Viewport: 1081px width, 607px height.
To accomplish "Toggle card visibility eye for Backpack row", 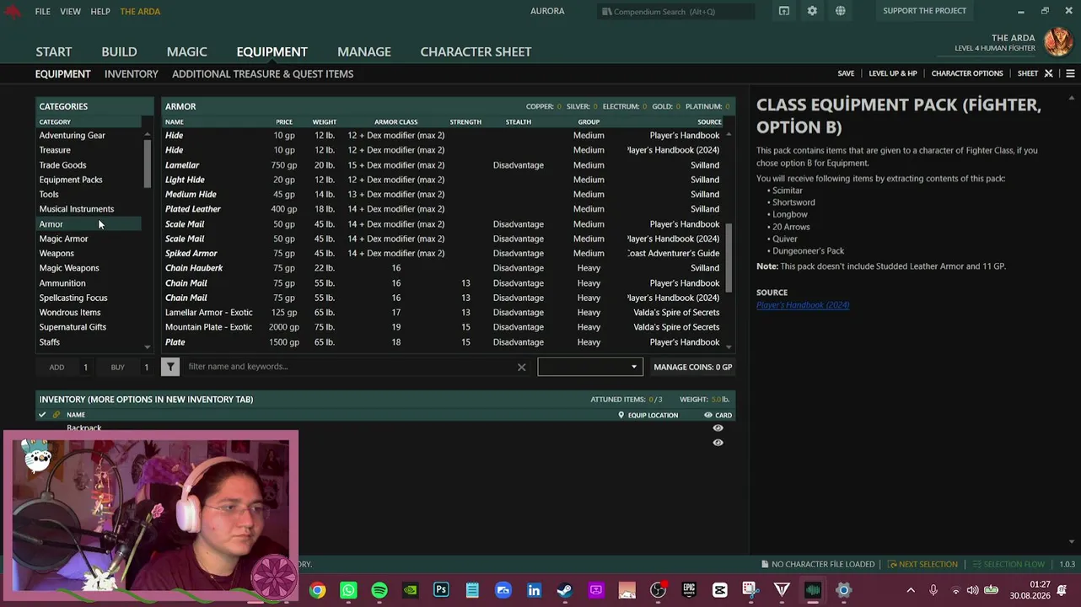I will pos(718,428).
